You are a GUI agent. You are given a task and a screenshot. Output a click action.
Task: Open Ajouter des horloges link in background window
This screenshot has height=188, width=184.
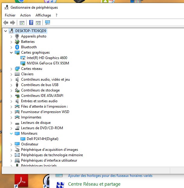click(x=110, y=176)
